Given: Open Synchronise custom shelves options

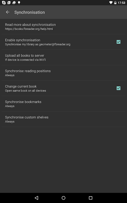Looking at the screenshot, I should 63,119.
